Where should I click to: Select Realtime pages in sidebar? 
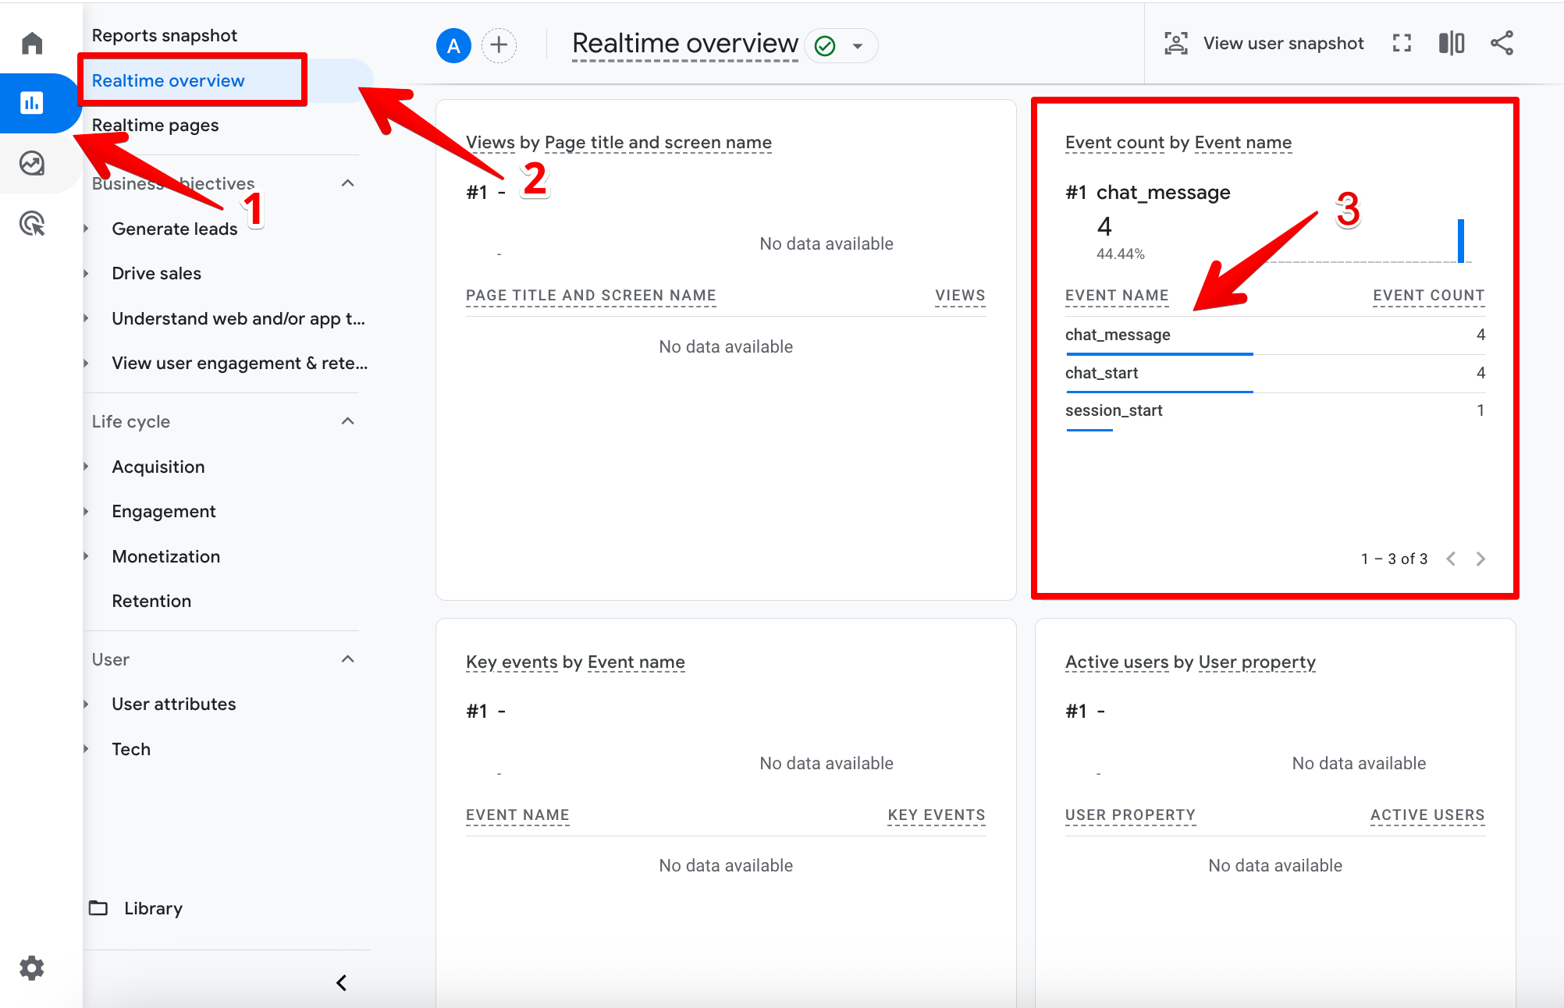155,125
